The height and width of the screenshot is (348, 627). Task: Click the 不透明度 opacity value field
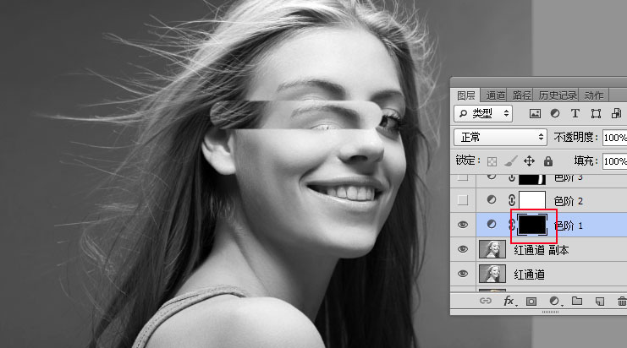(x=614, y=137)
